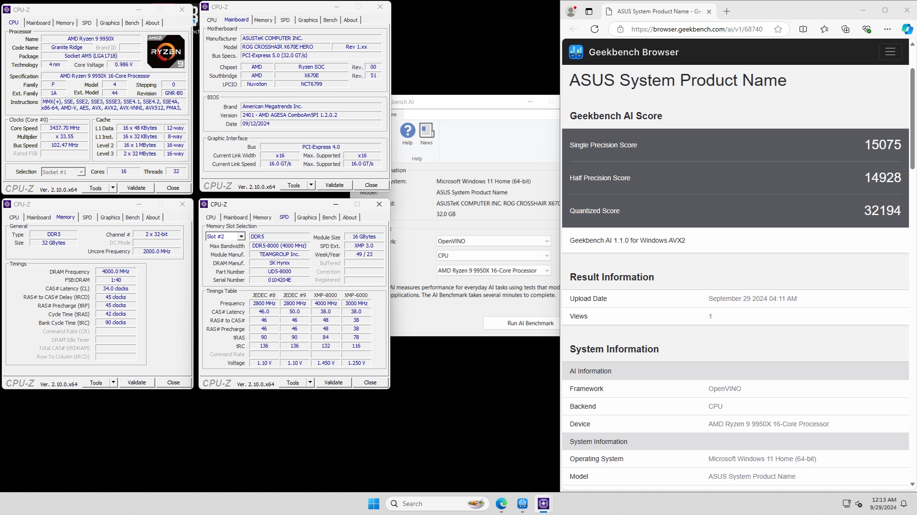The height and width of the screenshot is (515, 917).
Task: Open the favorites list icon in Edge
Action: (824, 29)
